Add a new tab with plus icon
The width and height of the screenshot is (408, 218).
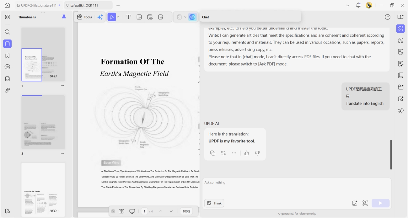[118, 5]
